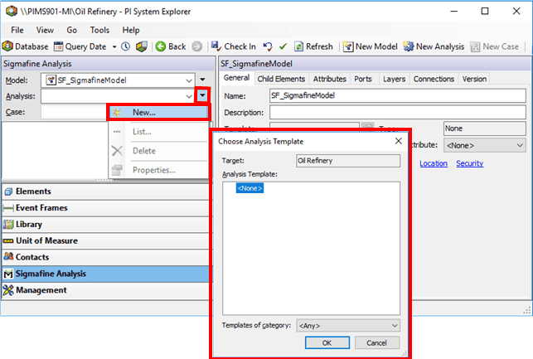Click the Query Date calendar icon
Screen dimensions: 533x359
point(59,46)
